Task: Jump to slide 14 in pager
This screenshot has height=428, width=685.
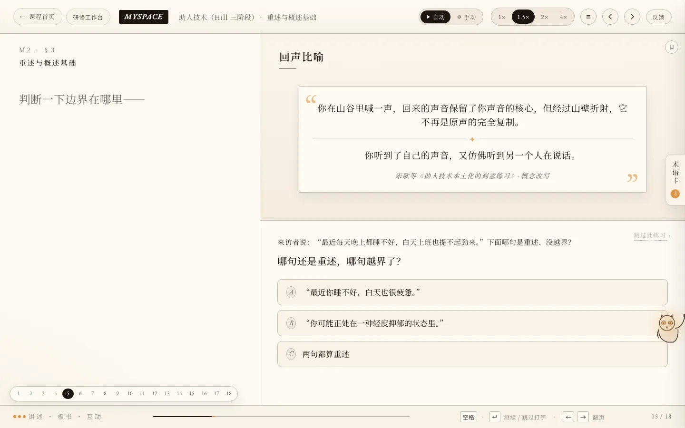Action: pos(179,393)
